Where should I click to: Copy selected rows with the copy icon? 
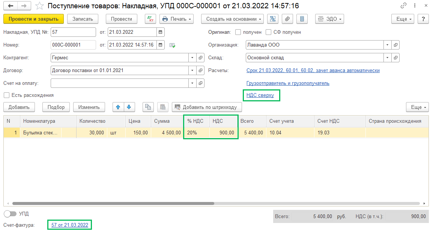(148, 107)
